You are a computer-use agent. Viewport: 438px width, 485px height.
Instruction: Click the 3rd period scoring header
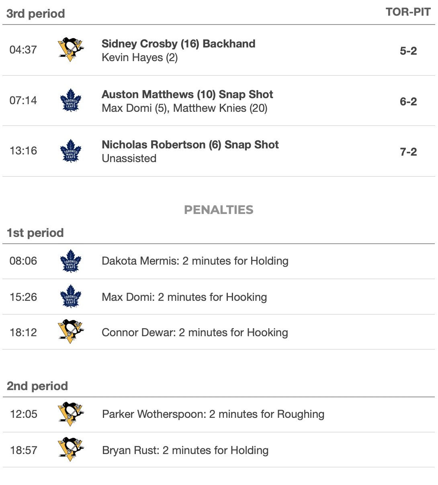coord(36,14)
